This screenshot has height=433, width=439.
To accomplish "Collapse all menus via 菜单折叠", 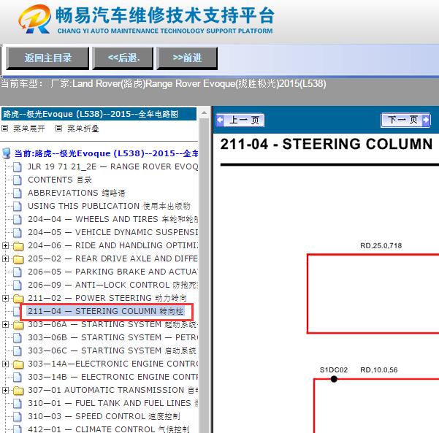I will click(x=83, y=129).
